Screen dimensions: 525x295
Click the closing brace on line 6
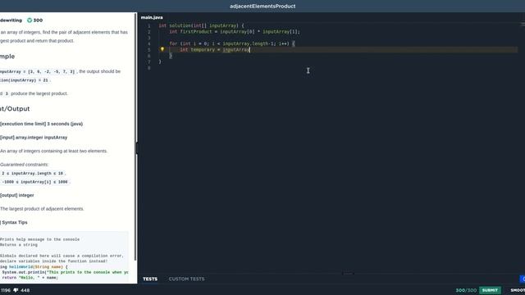click(x=171, y=56)
